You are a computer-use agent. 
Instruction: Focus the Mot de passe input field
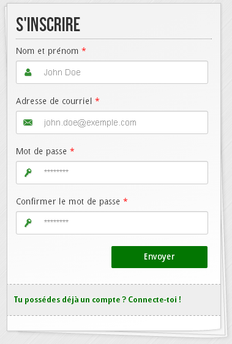coord(112,173)
